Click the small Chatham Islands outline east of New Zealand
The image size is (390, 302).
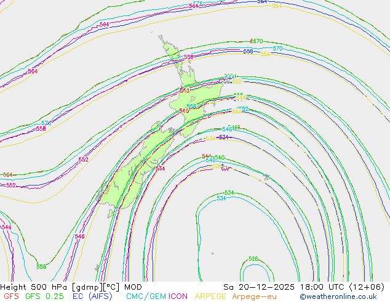[266, 177]
